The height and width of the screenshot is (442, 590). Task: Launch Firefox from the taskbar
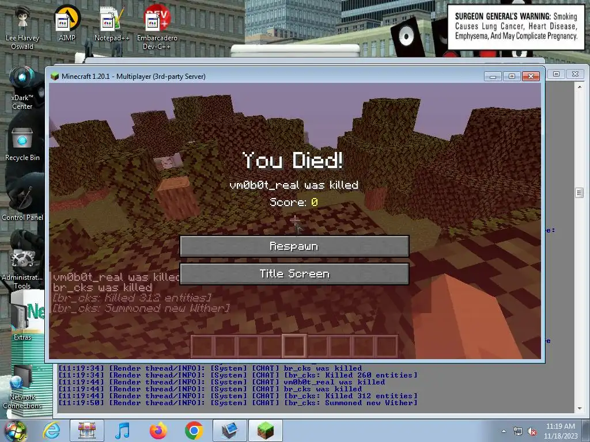[158, 430]
